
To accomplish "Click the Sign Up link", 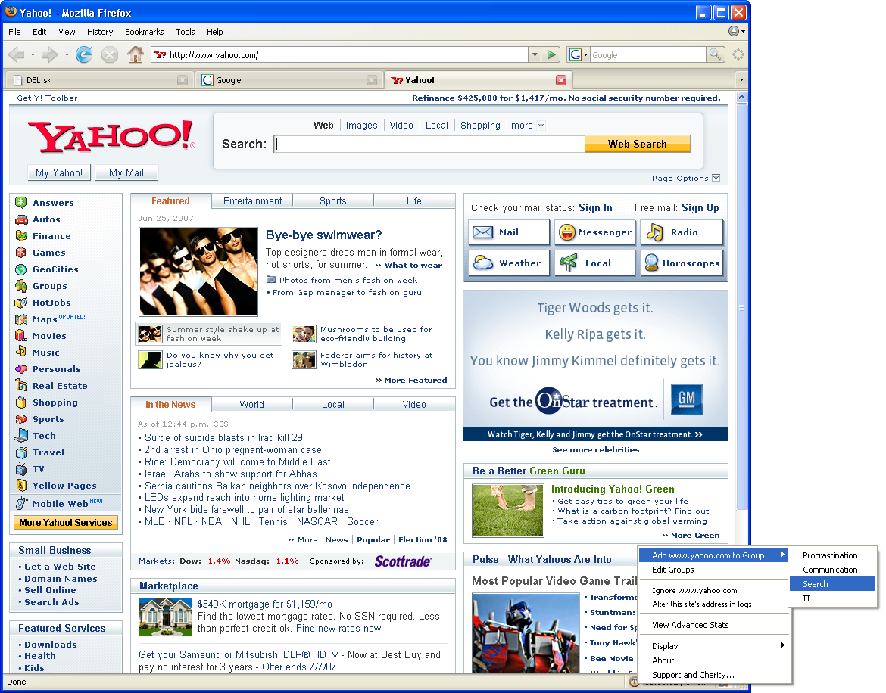I will click(x=700, y=208).
